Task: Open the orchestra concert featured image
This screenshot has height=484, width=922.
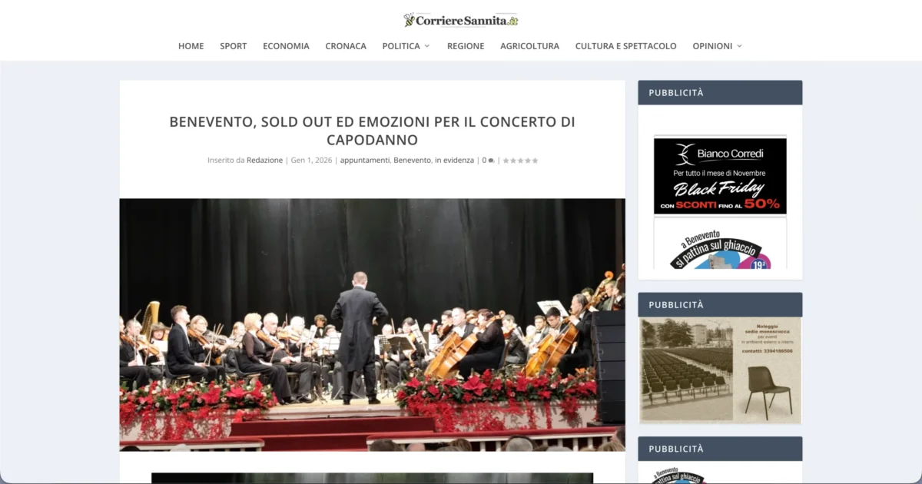Action: click(372, 324)
